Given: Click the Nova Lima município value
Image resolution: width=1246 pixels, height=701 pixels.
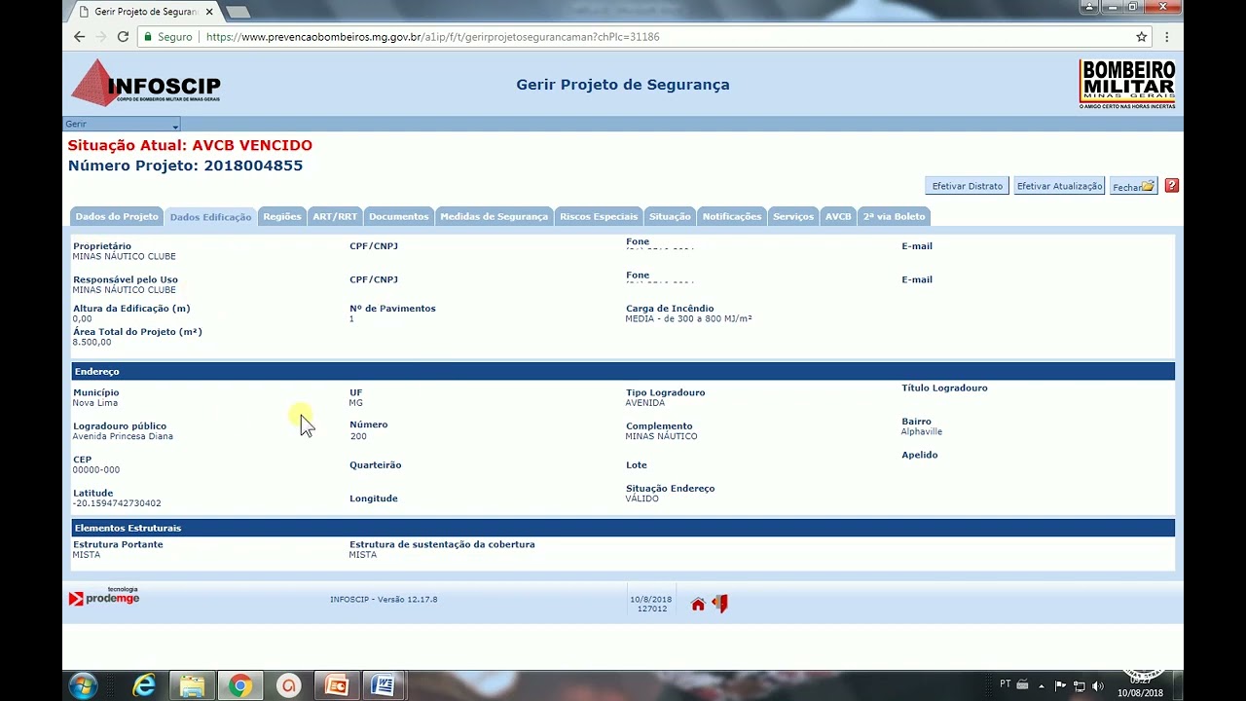Looking at the screenshot, I should [95, 403].
